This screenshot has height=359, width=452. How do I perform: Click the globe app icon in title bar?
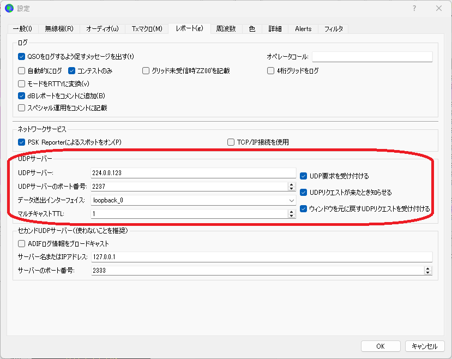pyautogui.click(x=9, y=8)
